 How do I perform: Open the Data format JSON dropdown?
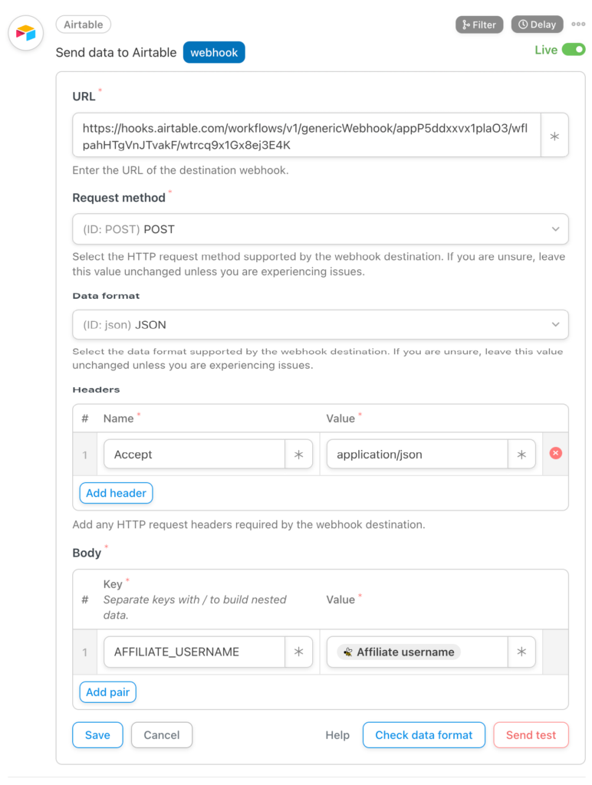[321, 325]
